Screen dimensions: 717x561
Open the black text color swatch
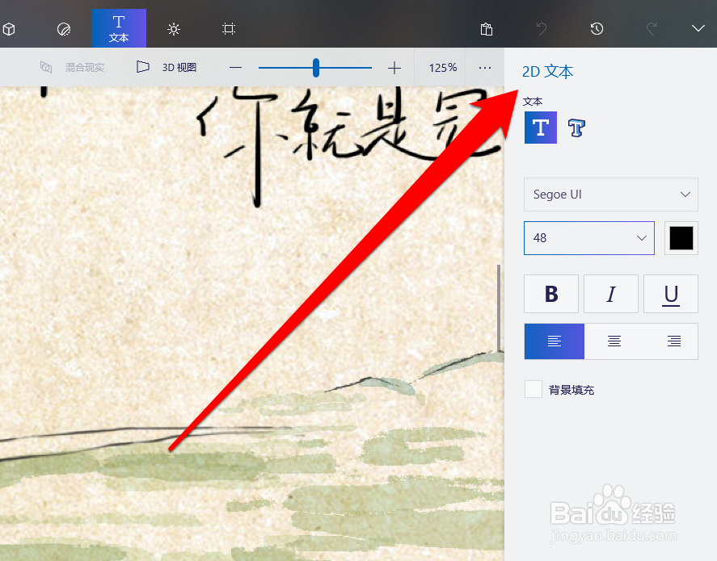click(681, 238)
